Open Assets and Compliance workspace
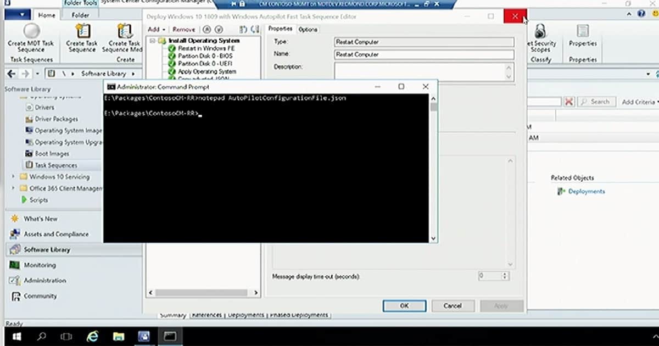 coord(49,234)
